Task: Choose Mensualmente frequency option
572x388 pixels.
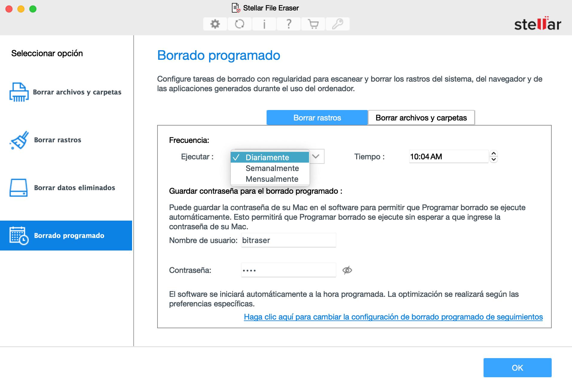Action: [270, 179]
